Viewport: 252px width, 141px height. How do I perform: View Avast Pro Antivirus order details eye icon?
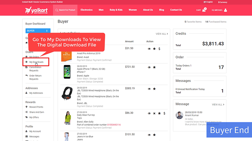point(149,49)
